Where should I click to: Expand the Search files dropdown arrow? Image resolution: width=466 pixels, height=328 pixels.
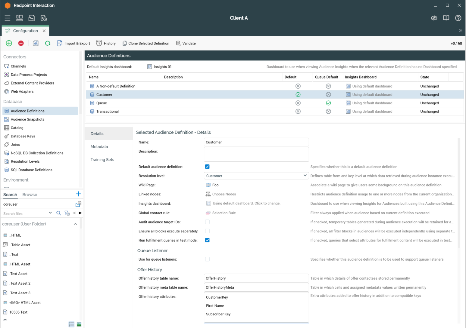click(x=50, y=213)
